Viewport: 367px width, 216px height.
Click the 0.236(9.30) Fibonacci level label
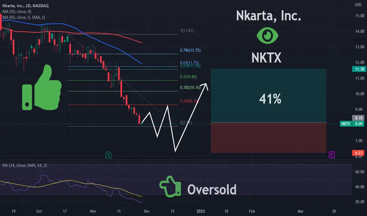[x=189, y=101]
